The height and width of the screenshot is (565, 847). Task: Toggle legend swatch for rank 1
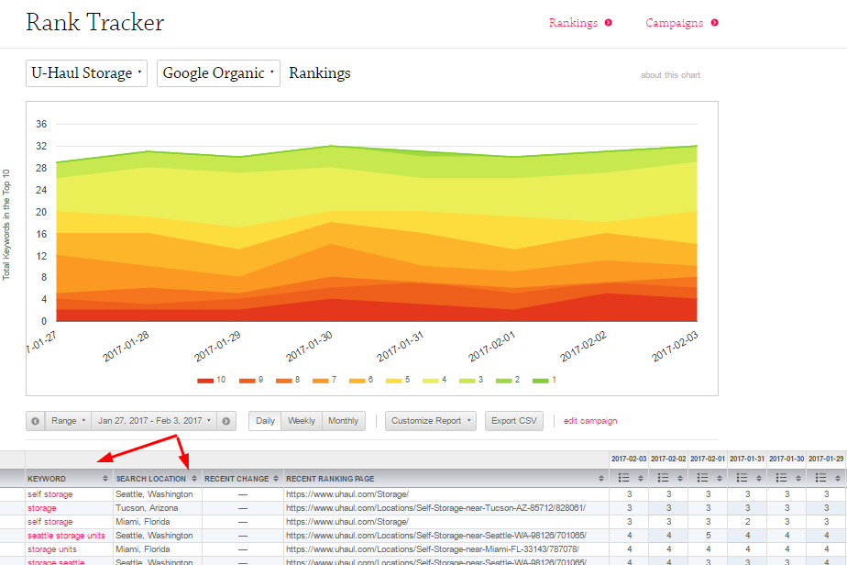(541, 381)
